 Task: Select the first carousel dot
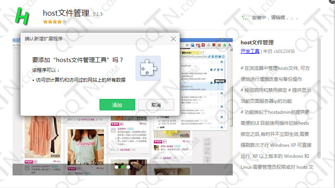coord(117,167)
